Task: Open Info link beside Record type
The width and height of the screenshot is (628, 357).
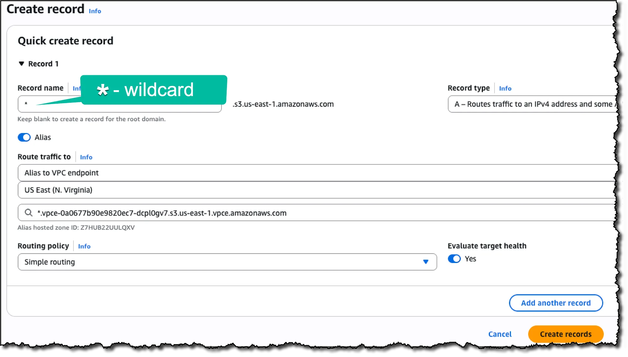Action: click(x=505, y=89)
